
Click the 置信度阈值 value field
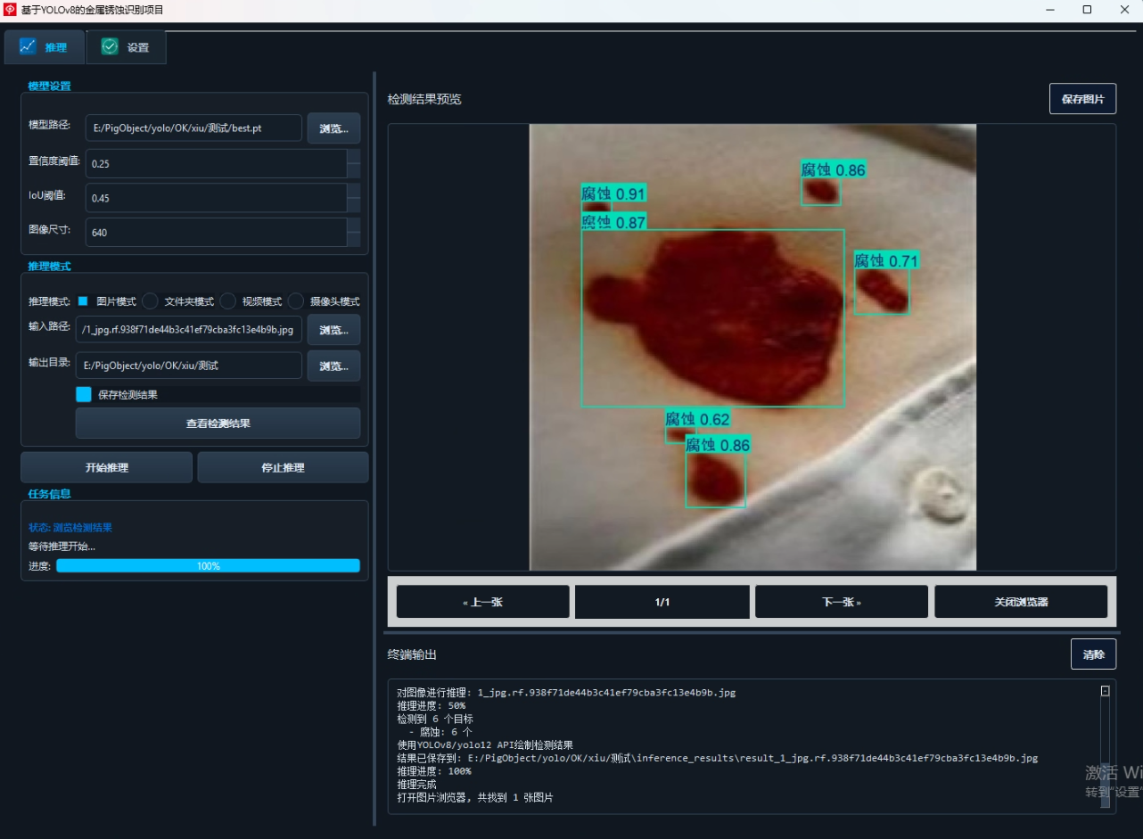coord(216,164)
